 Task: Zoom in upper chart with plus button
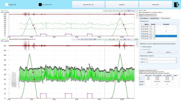pyautogui.click(x=137, y=13)
